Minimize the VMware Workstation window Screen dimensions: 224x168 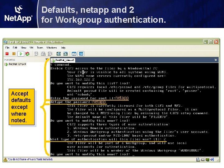(x=205, y=42)
